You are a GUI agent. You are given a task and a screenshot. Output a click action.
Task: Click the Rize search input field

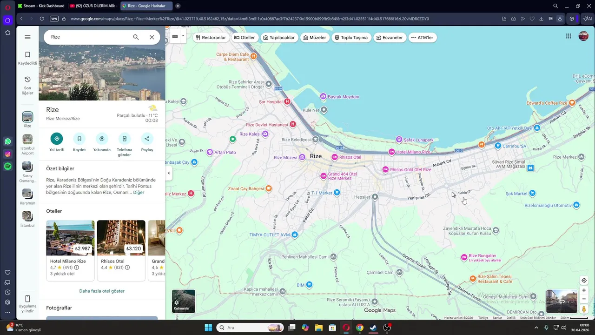click(88, 37)
